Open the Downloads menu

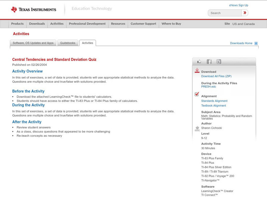point(37,24)
